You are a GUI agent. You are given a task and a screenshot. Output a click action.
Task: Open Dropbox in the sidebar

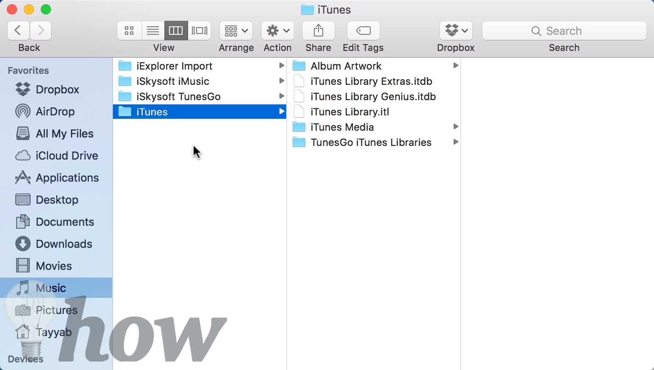coord(56,90)
